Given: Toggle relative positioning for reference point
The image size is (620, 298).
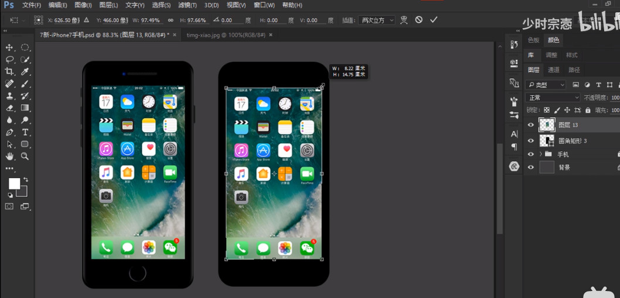Looking at the screenshot, I should pos(87,20).
